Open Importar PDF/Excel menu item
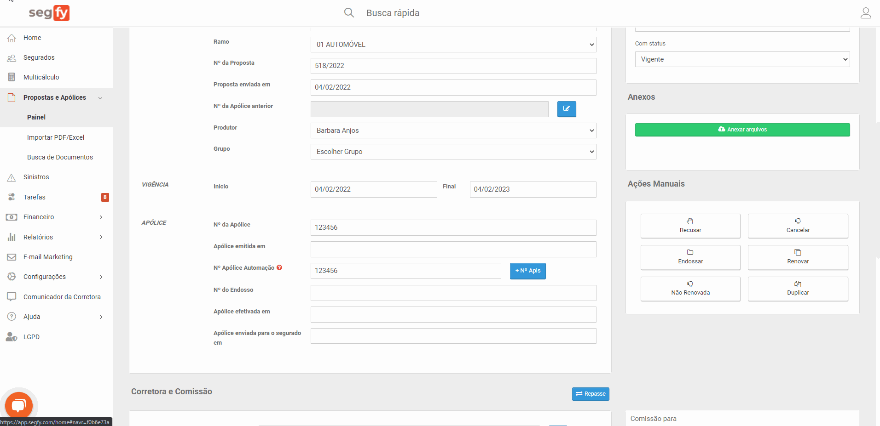Image resolution: width=880 pixels, height=426 pixels. tap(56, 137)
